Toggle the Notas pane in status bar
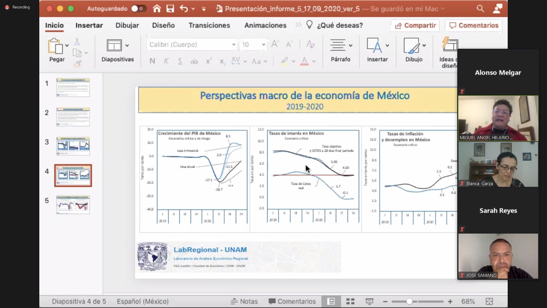547x308 pixels. (244, 302)
